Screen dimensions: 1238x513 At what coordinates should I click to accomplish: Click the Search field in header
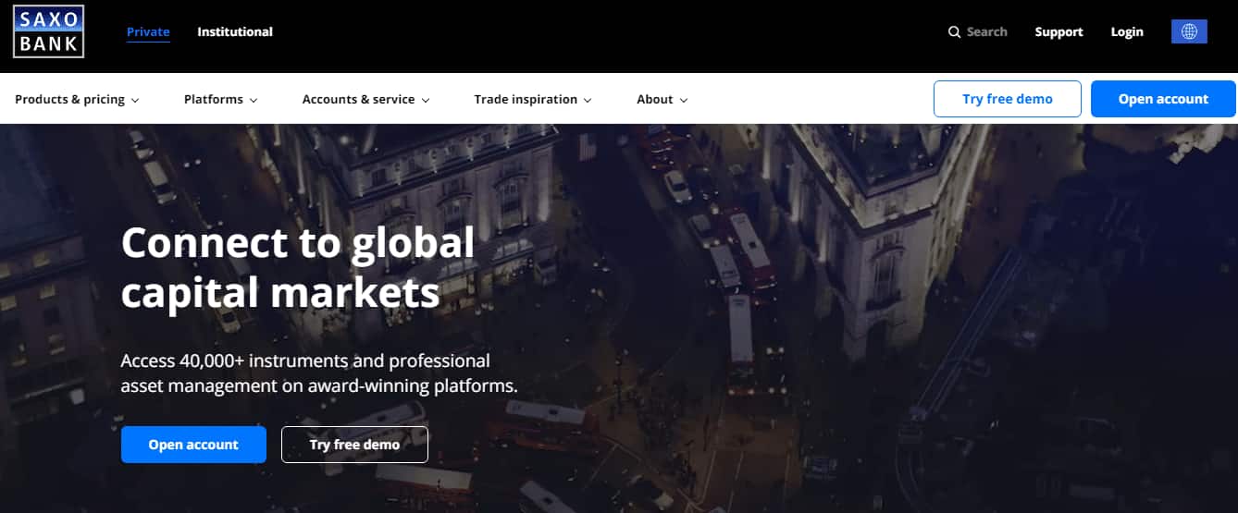(978, 31)
